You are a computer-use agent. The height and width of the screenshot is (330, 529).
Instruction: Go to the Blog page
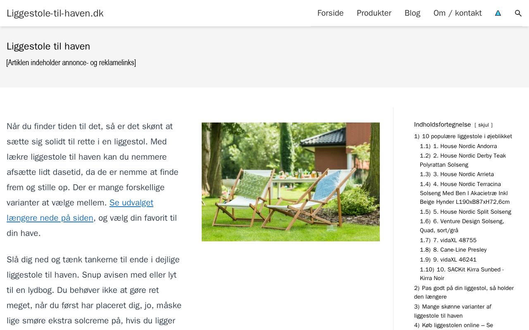click(x=412, y=13)
